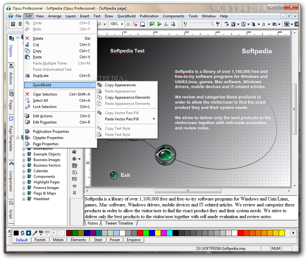Pick the magenta color swatch
This screenshot has width=307, height=260.
coord(164,233)
